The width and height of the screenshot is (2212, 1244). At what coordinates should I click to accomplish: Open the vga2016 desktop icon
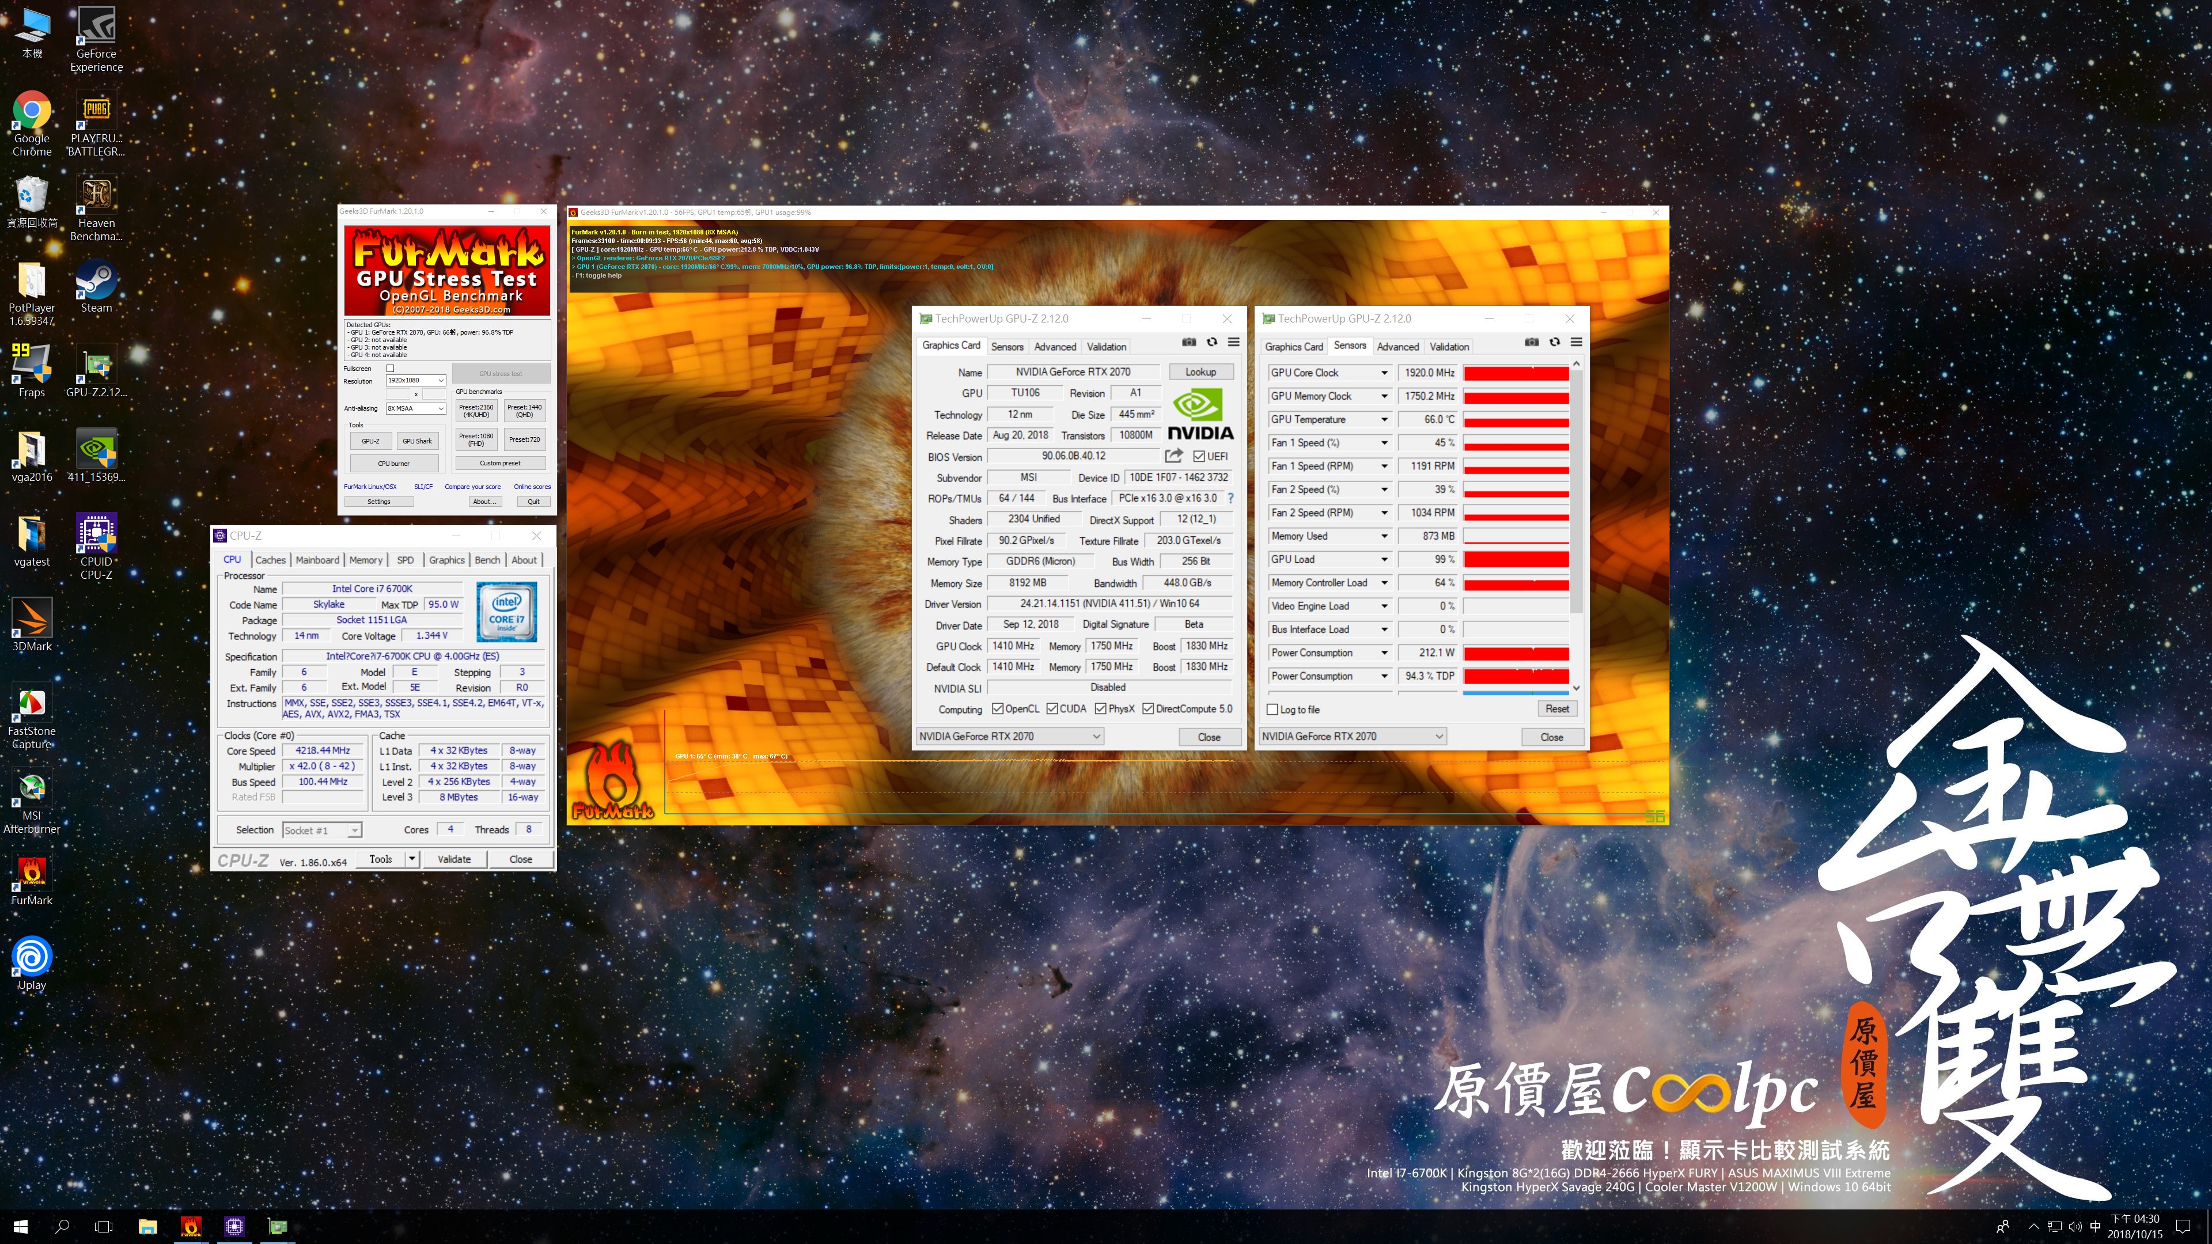click(32, 456)
